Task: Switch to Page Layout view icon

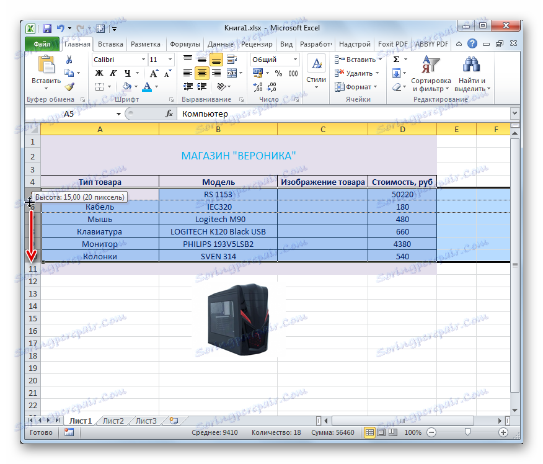Action: pyautogui.click(x=381, y=432)
